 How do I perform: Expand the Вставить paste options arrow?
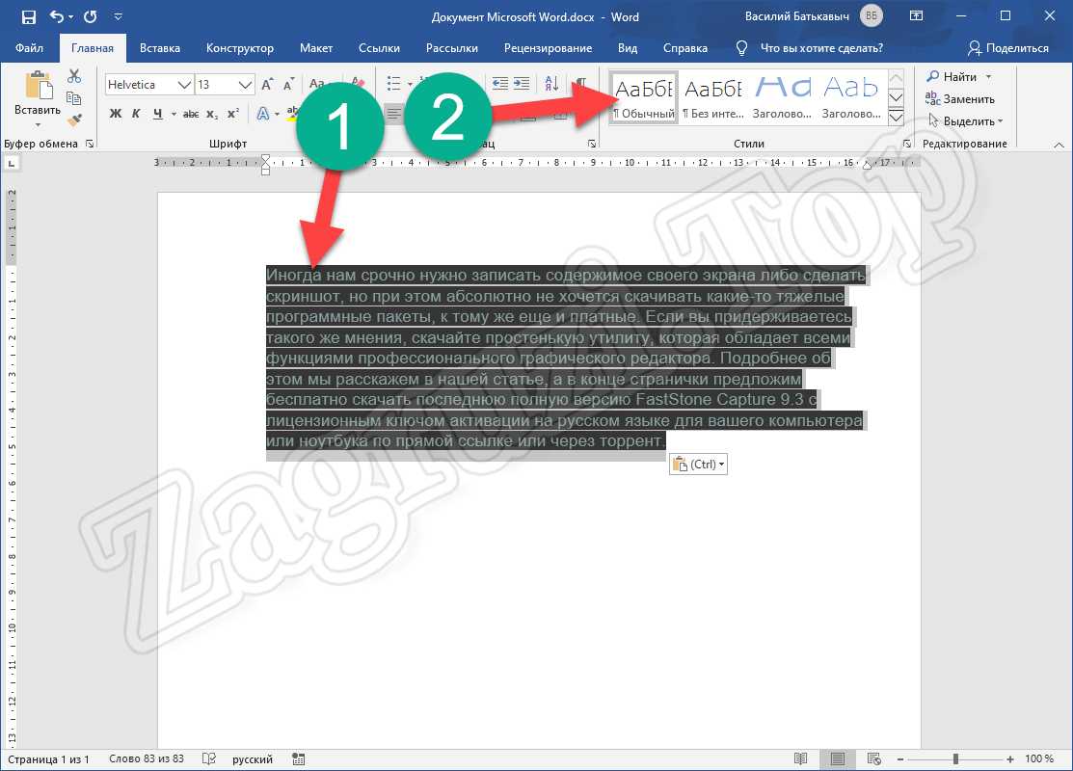point(38,124)
